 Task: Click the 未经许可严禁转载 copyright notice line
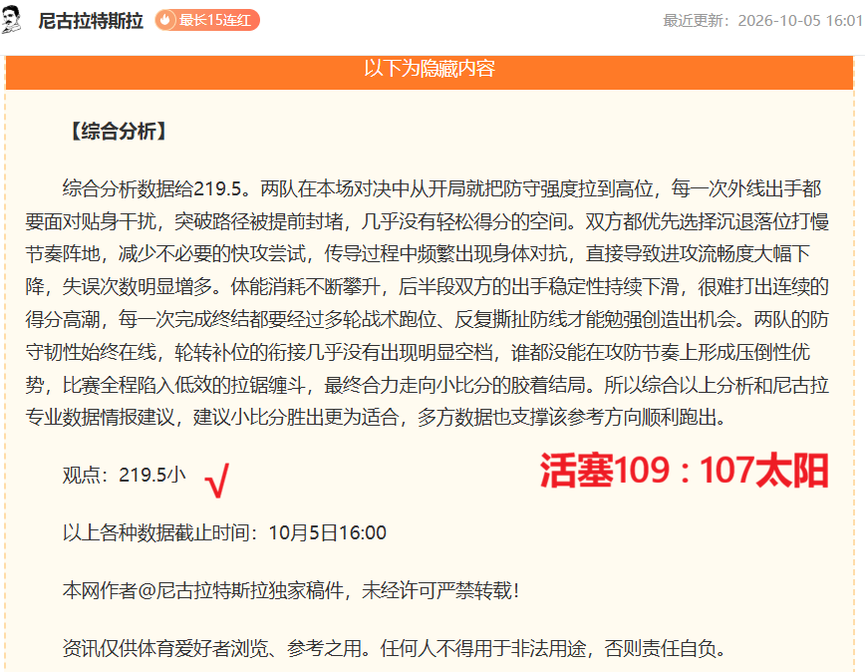(x=291, y=591)
